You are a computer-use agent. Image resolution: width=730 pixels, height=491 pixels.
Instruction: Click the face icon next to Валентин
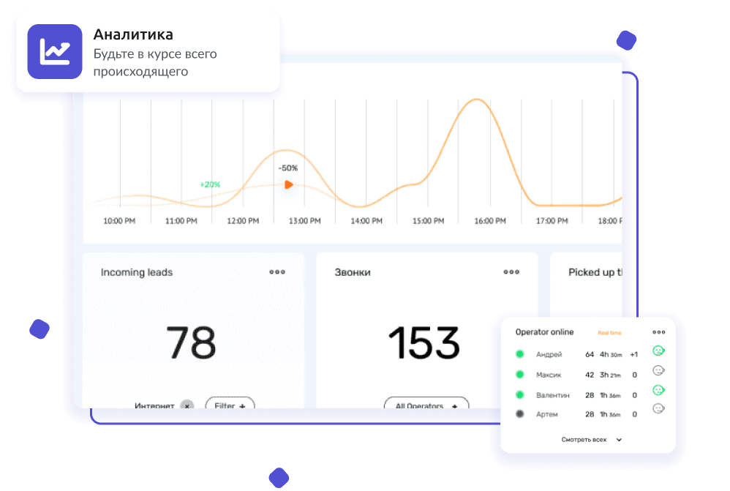pos(658,390)
